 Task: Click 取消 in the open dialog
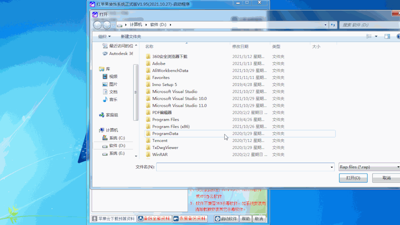point(386,178)
